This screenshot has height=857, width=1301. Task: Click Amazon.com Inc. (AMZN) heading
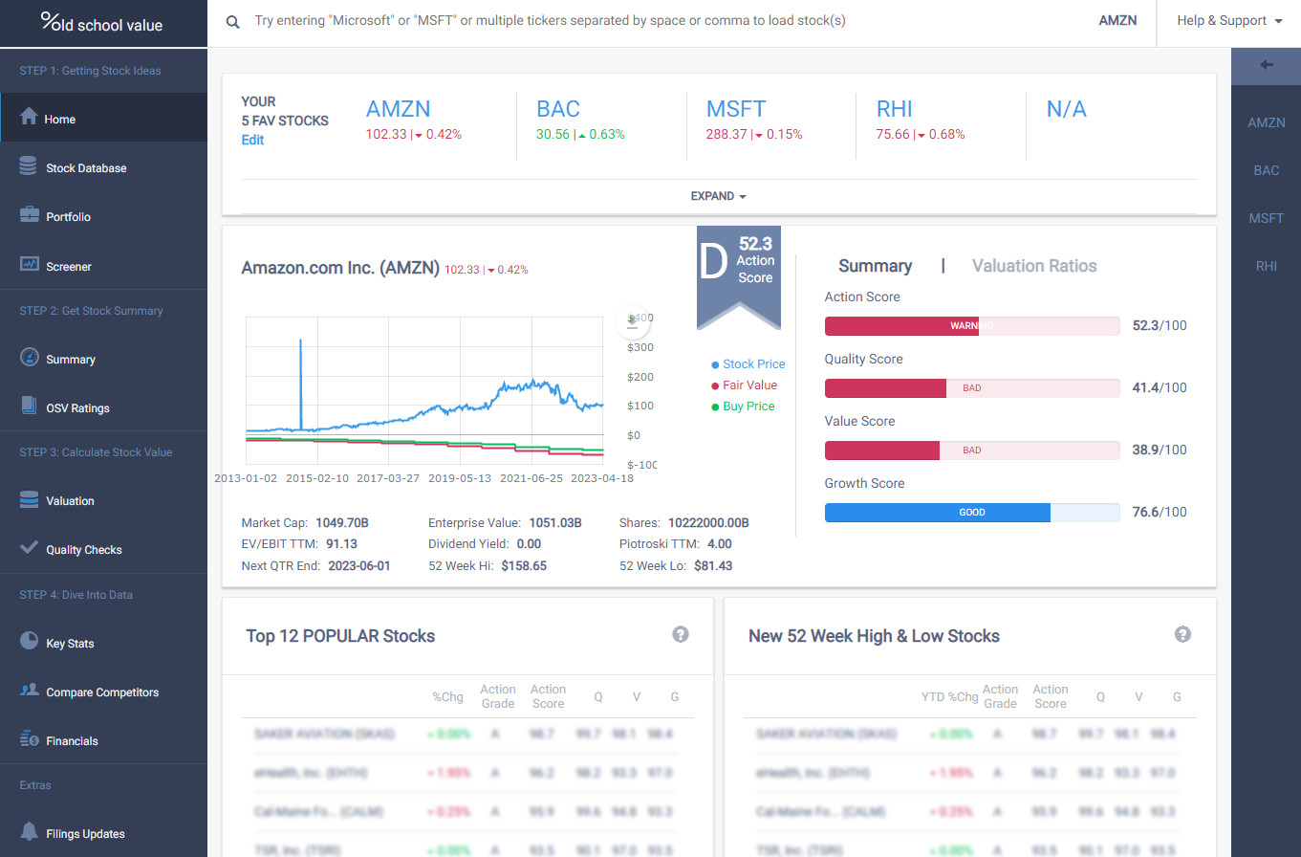click(x=340, y=269)
